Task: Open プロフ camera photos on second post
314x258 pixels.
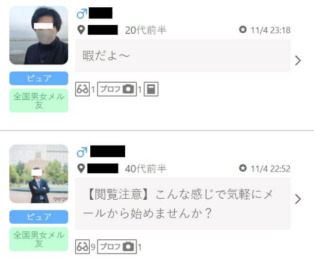Action: pyautogui.click(x=117, y=247)
